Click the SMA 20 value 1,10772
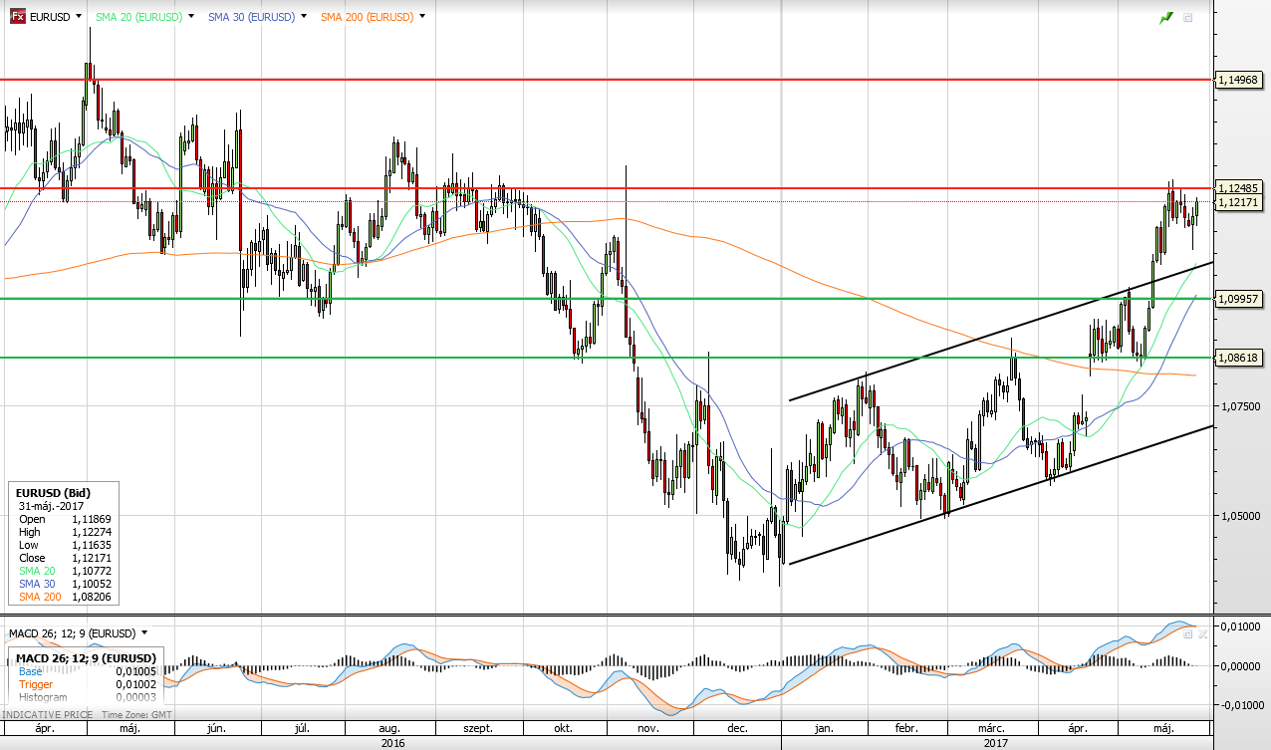The height and width of the screenshot is (750, 1271). (91, 571)
